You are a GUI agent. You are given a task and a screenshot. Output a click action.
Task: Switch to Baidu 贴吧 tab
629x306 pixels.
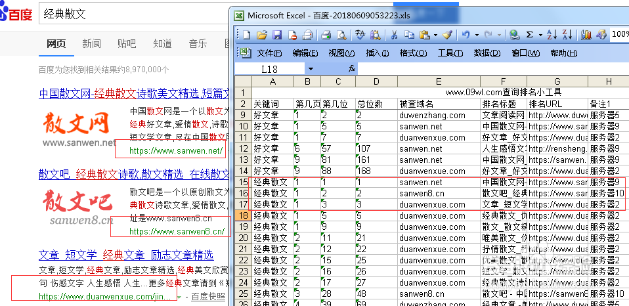coord(127,44)
